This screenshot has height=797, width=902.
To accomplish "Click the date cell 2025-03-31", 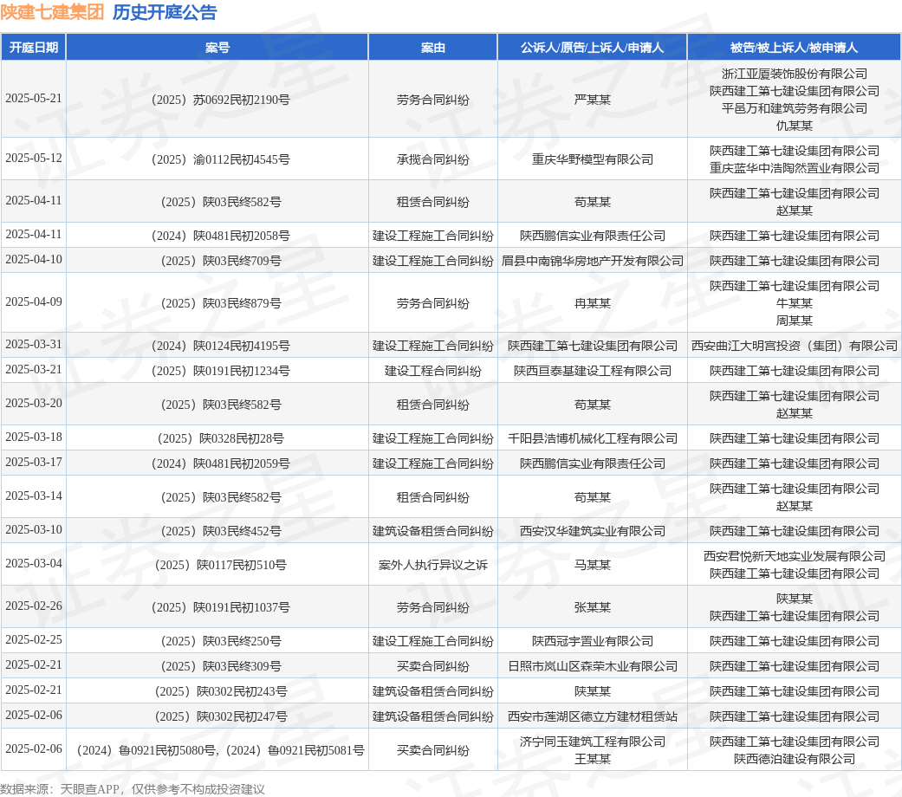I will click(x=34, y=345).
